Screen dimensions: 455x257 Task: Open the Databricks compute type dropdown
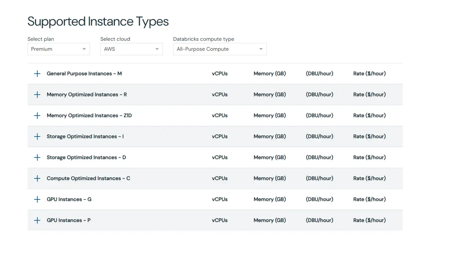[x=220, y=49]
